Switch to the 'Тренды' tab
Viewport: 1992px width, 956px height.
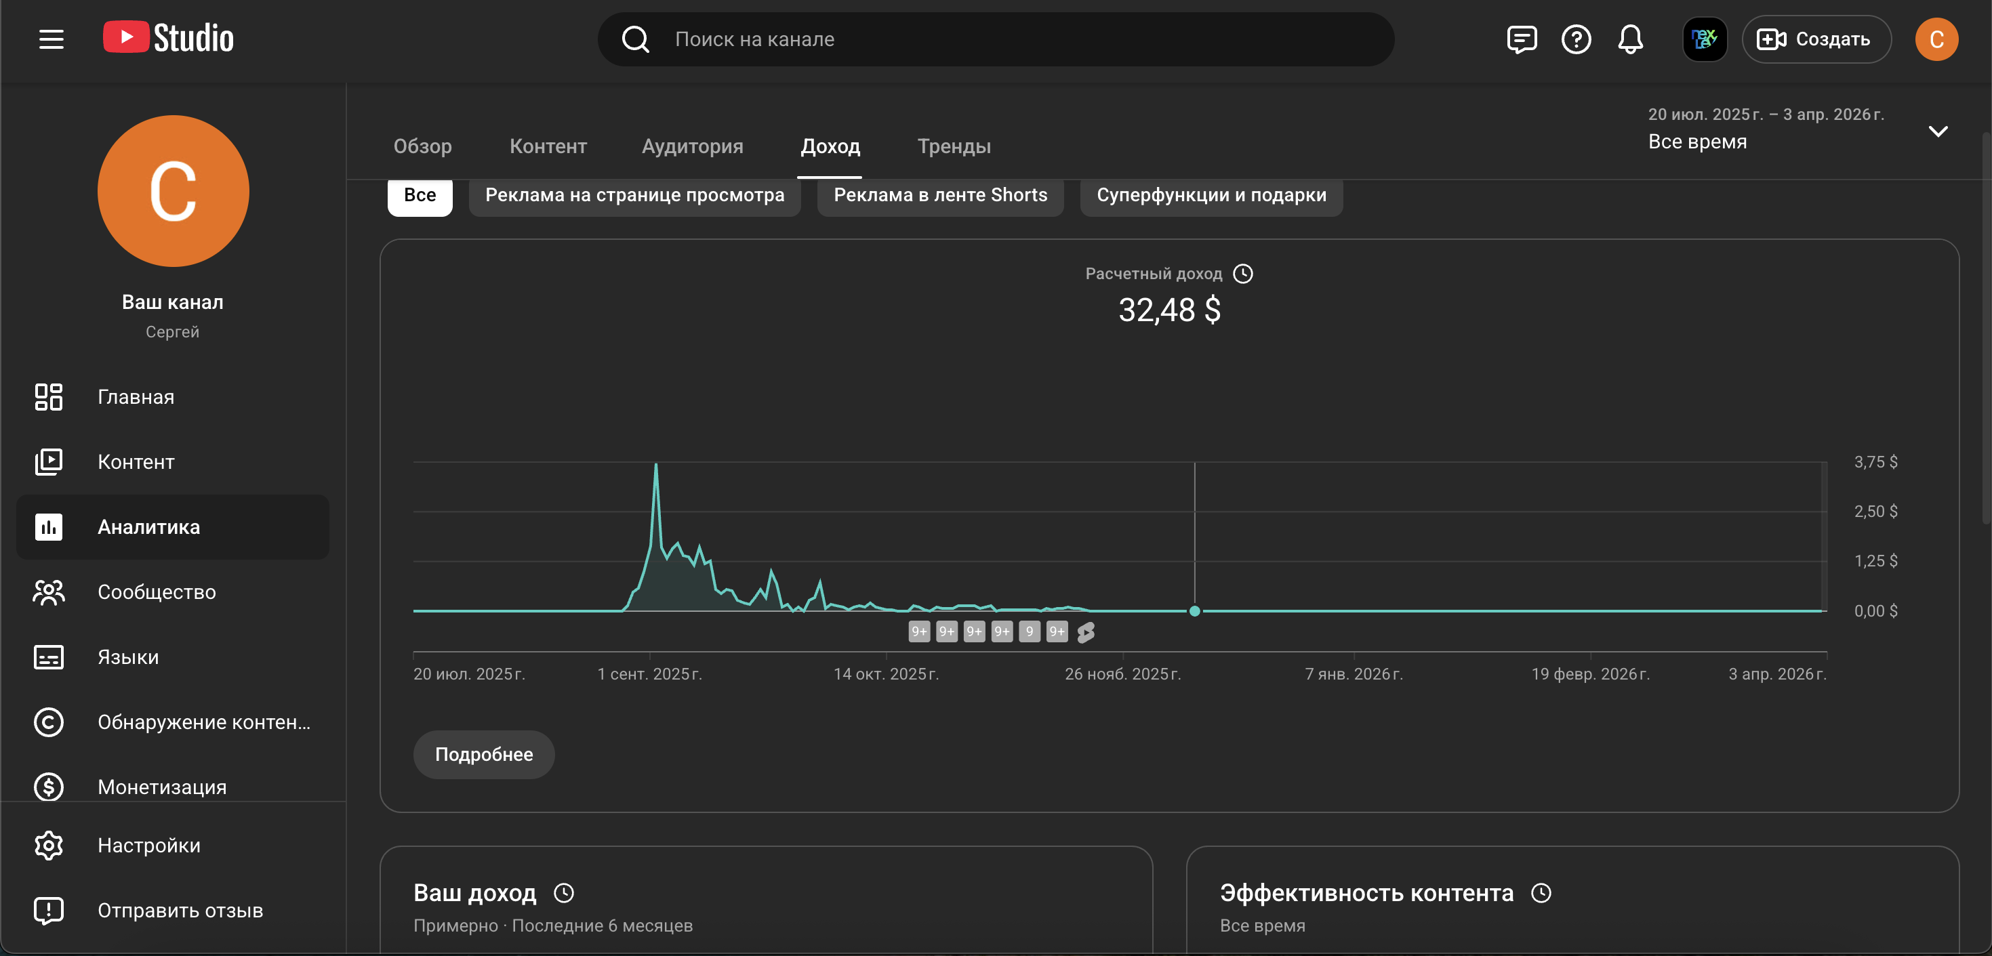(x=954, y=146)
